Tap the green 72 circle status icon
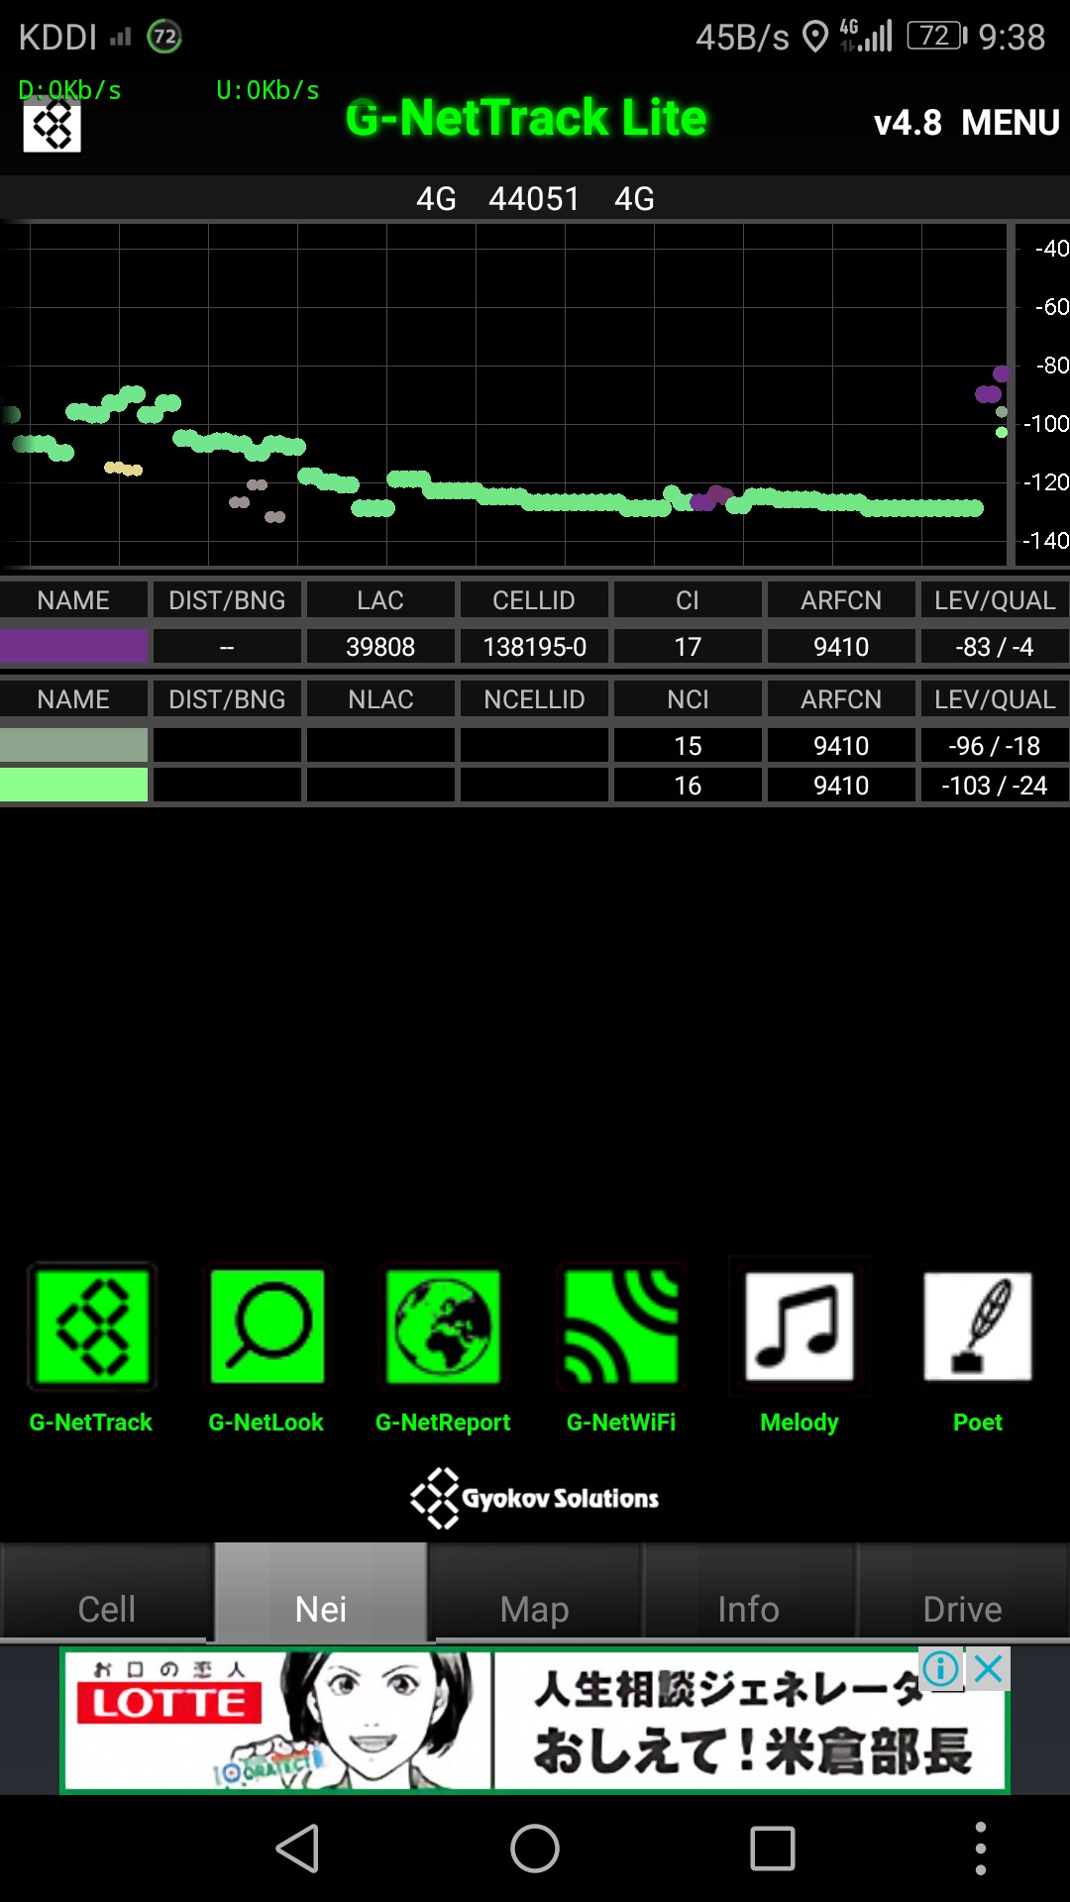1070x1902 pixels. [164, 38]
